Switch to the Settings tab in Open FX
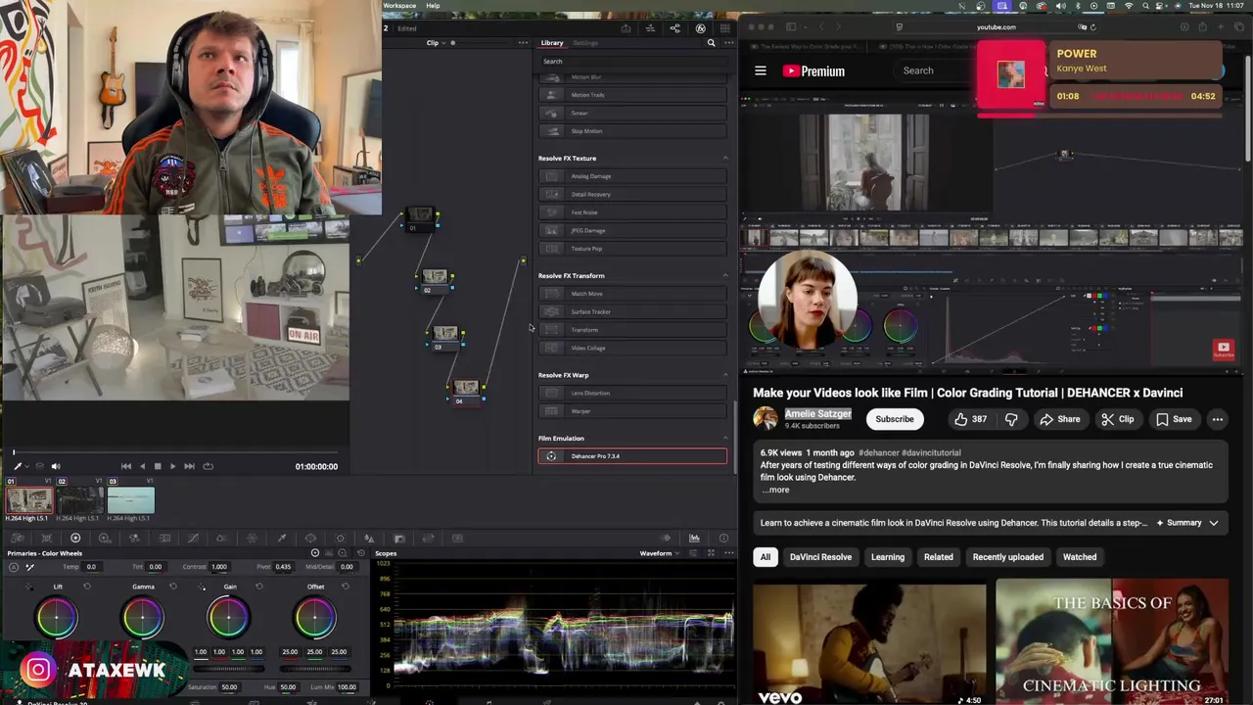The width and height of the screenshot is (1253, 705). 585,43
